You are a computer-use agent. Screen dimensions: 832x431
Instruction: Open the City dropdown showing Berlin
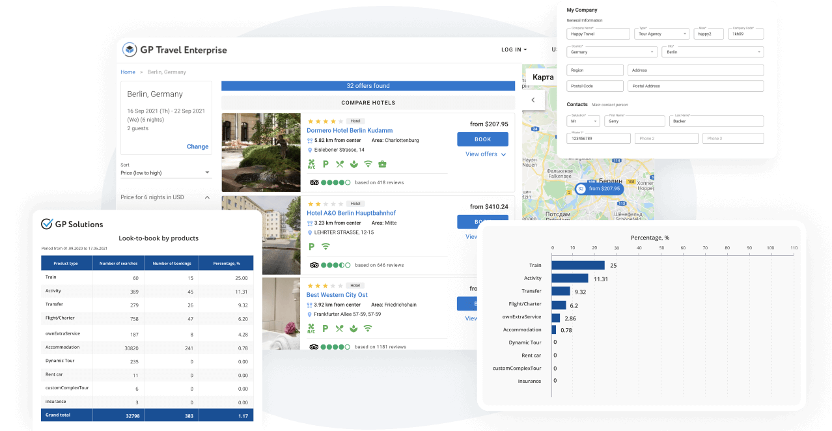tap(713, 52)
